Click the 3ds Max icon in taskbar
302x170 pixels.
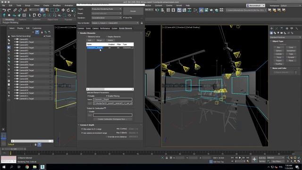tap(42, 167)
